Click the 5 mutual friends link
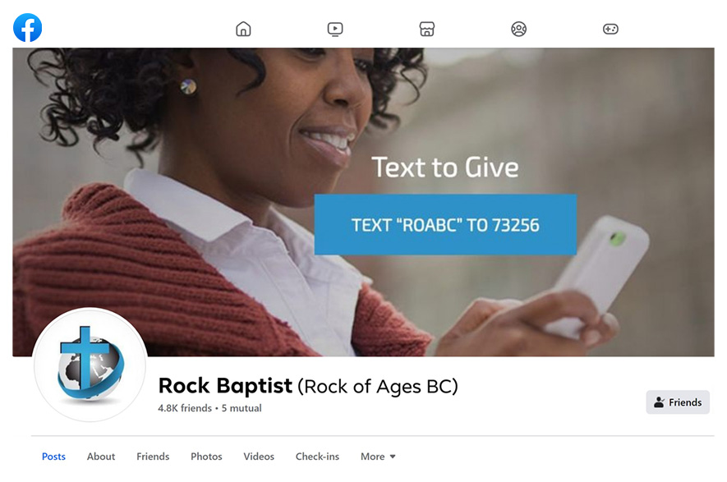Image resolution: width=727 pixels, height=482 pixels. click(241, 408)
